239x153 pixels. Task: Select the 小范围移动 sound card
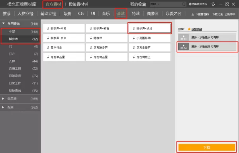150,38
